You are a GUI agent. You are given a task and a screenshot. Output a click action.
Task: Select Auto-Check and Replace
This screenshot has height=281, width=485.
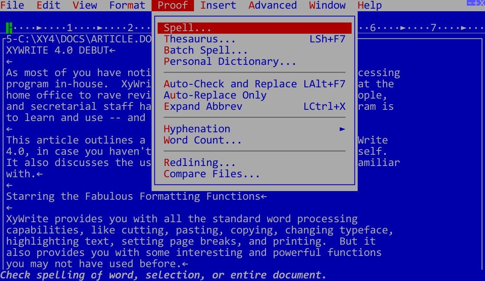click(255, 84)
